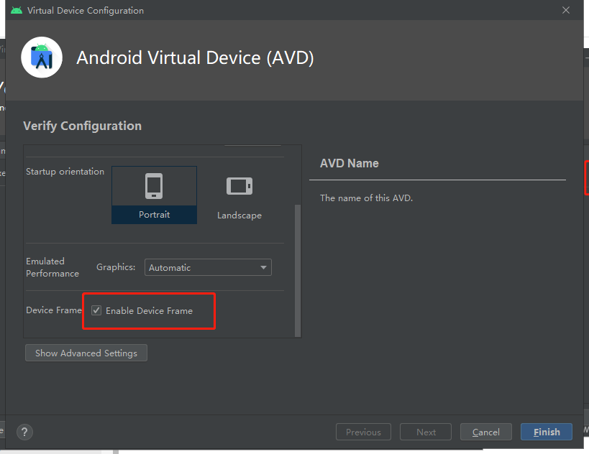The image size is (589, 454).
Task: Click the Android AVD logo in the header
Action: click(41, 57)
